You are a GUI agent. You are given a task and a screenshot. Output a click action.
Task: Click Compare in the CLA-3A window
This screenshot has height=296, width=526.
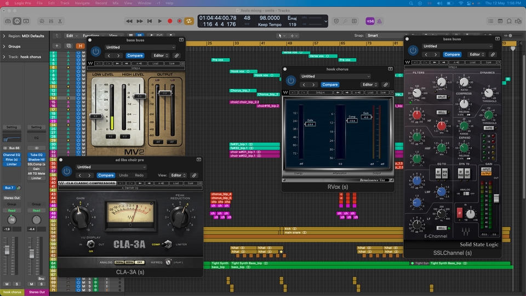(x=106, y=175)
